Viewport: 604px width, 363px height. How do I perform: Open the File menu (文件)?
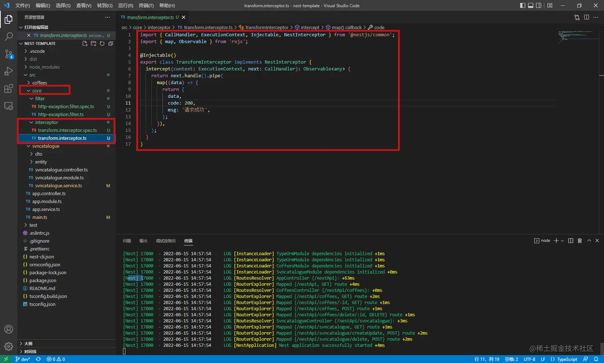22,6
